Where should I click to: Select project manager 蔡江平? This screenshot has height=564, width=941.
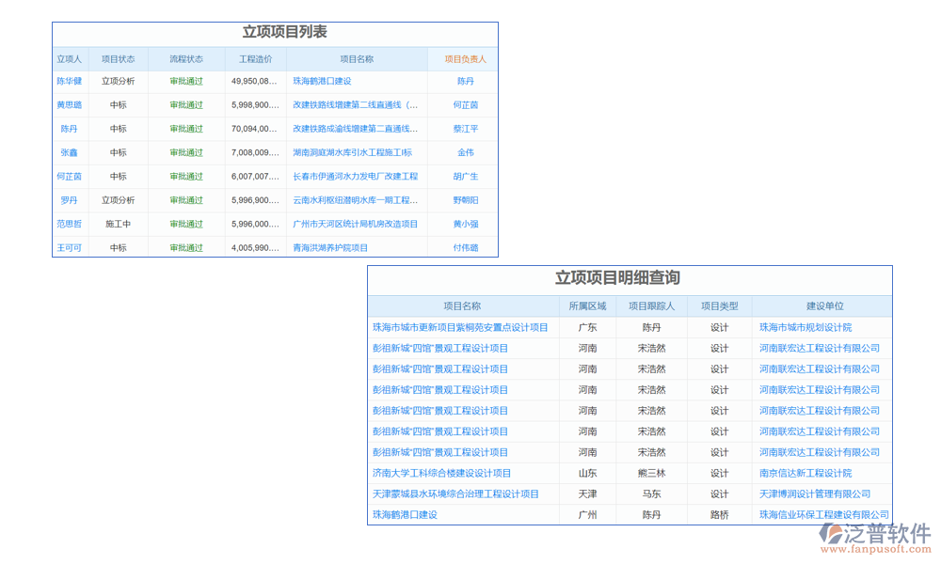click(465, 129)
